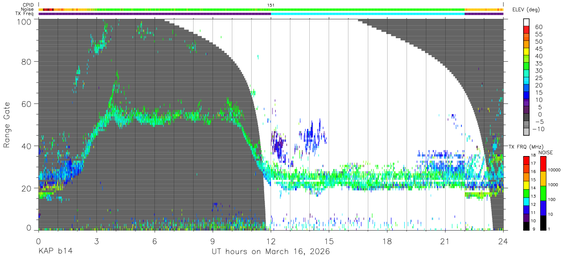This screenshot has height=261, width=566.
Task: Click the 3 hour tick on time axis
Action: (x=96, y=241)
